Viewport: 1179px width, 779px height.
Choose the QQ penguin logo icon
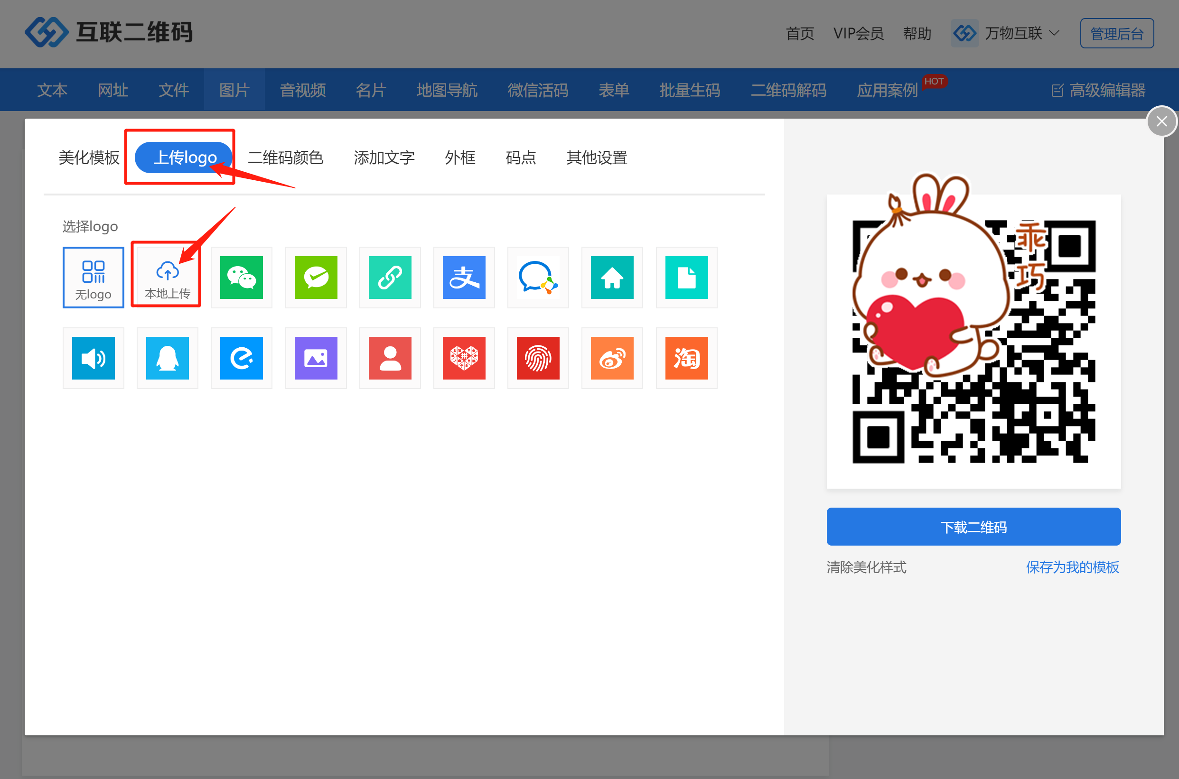tap(167, 358)
